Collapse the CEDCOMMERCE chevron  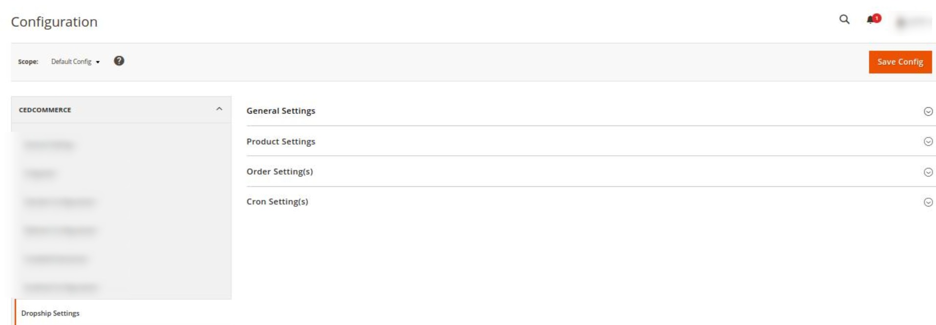tap(219, 109)
